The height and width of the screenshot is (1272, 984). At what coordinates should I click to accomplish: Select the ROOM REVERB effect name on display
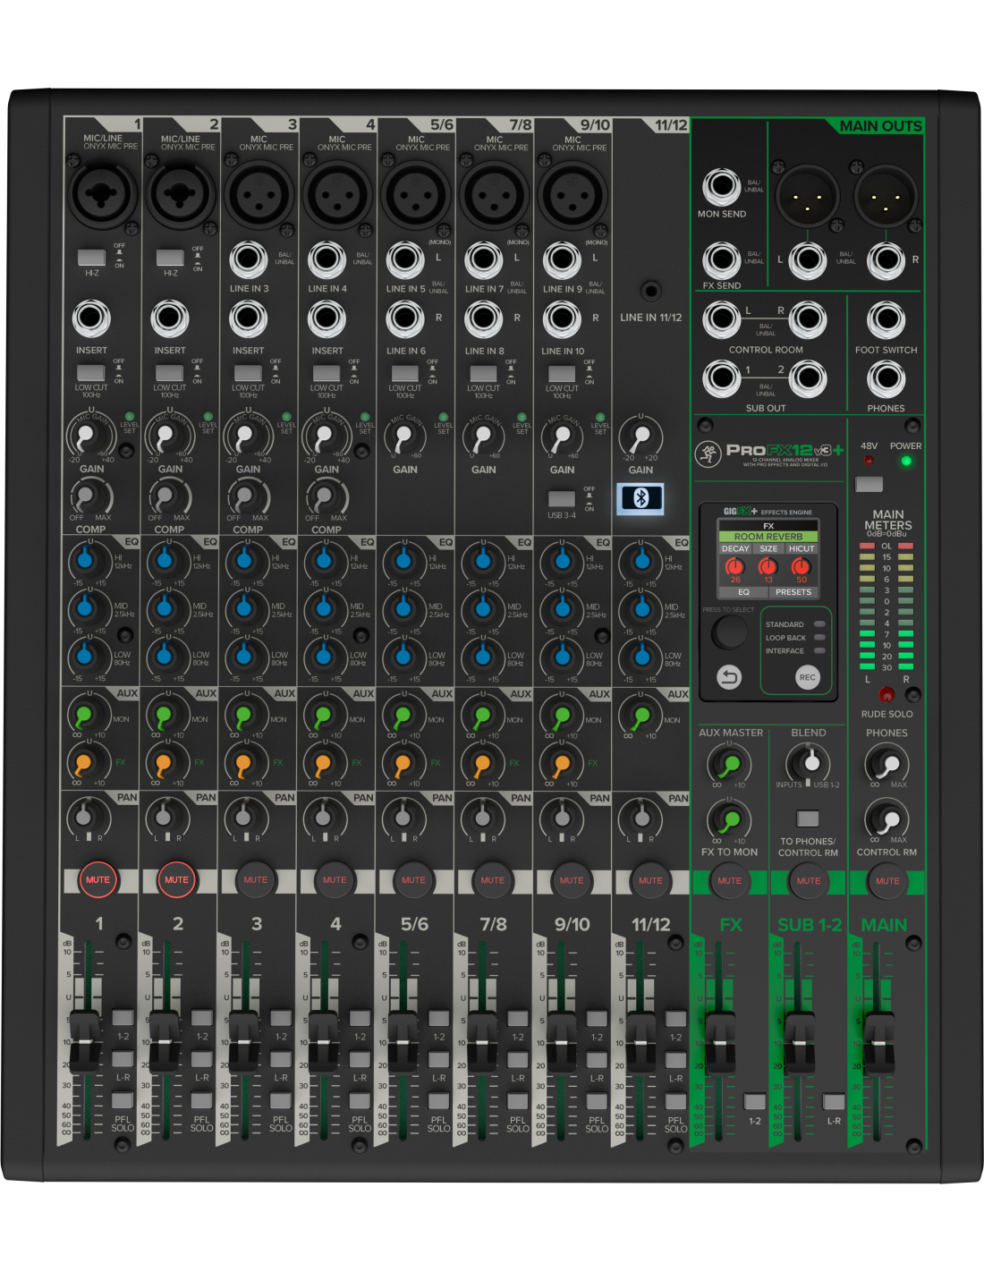point(768,537)
